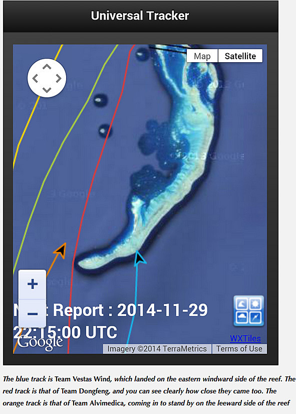This screenshot has height=414, width=296.
Task: Select the sun layer in weather widget
Action: [x=255, y=304]
